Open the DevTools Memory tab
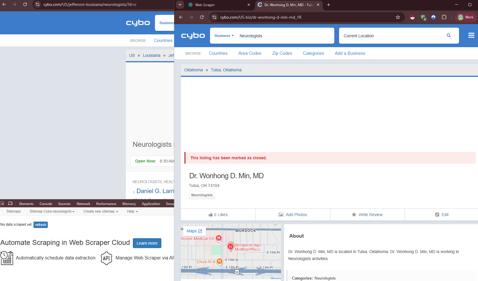 click(x=129, y=204)
